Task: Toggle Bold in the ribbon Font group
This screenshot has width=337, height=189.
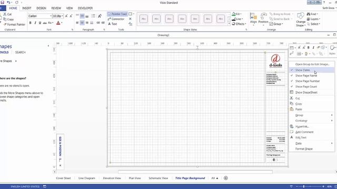Action: 31,23
